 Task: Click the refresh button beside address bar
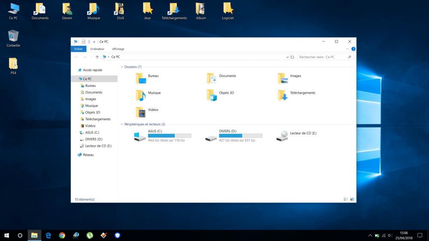293,57
